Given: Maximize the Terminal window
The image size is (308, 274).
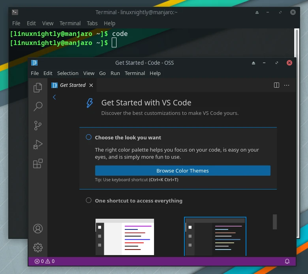Looking at the screenshot, I should click(280, 12).
